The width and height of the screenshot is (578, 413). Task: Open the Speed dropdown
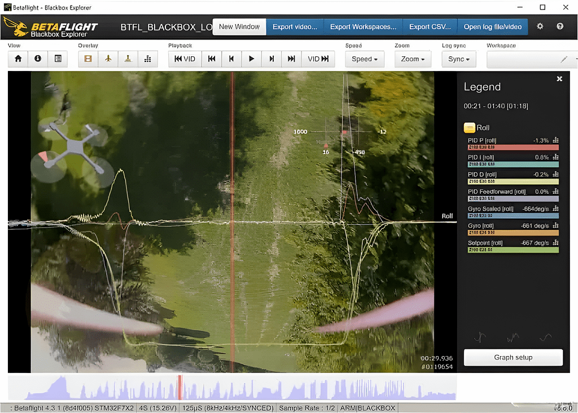[365, 59]
